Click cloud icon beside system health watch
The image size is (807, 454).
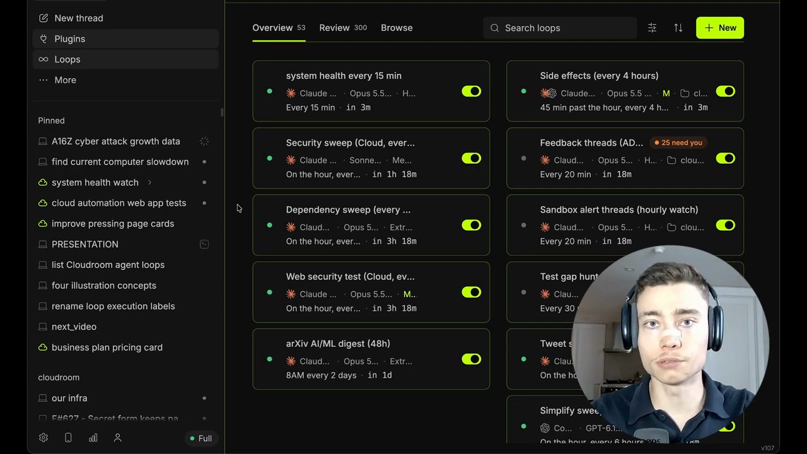coord(43,182)
